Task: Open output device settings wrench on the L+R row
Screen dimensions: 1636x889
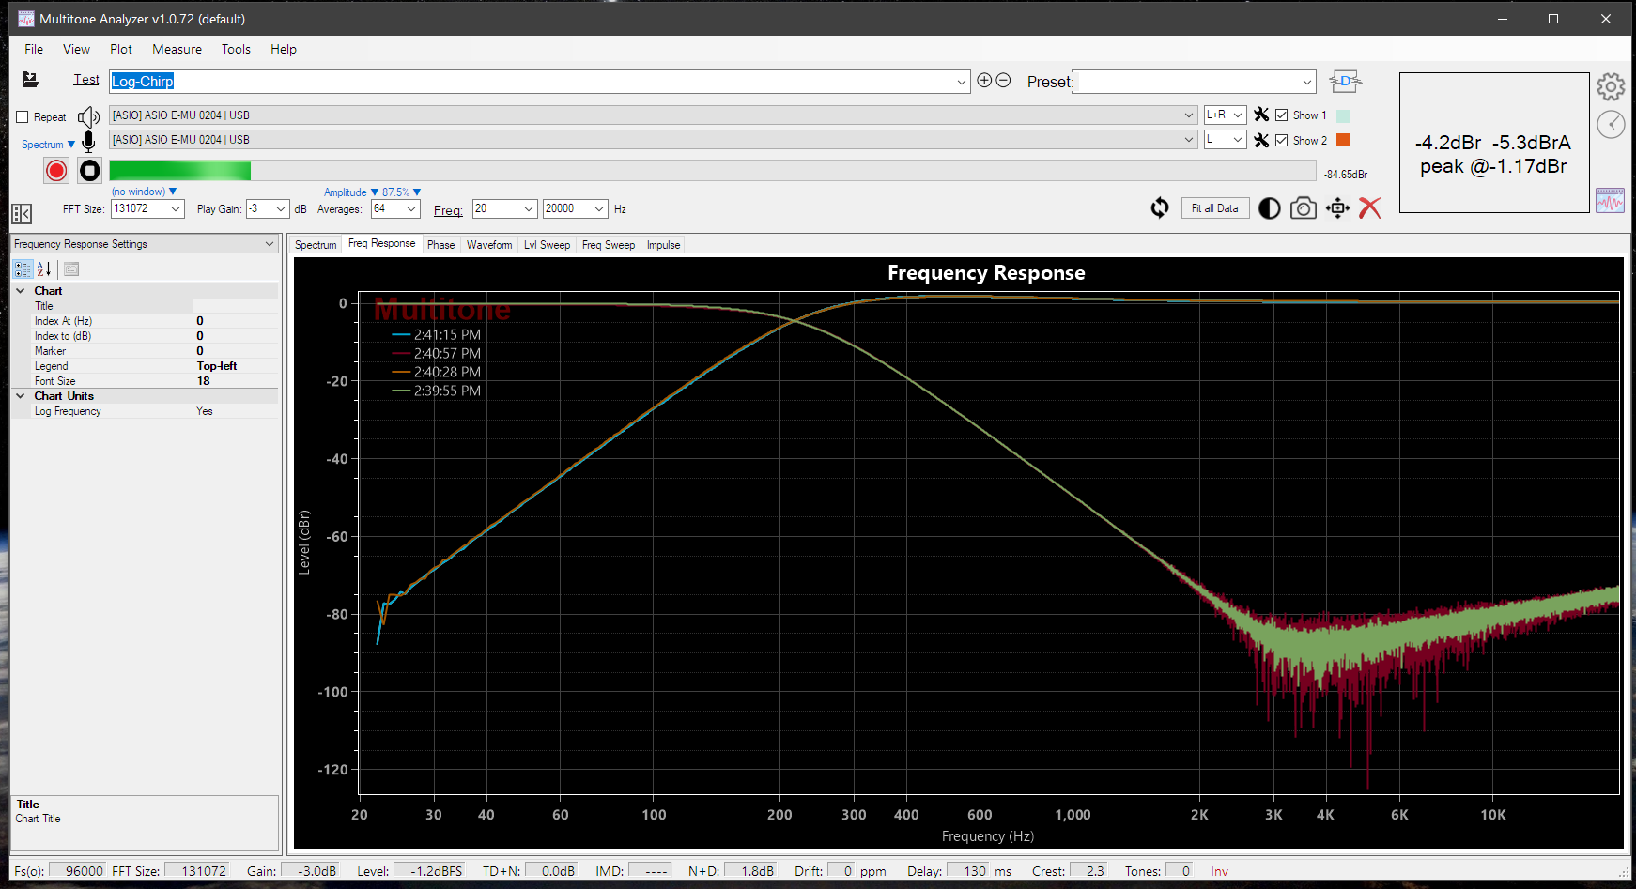Action: pyautogui.click(x=1261, y=115)
